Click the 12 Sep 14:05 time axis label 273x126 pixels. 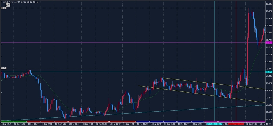[197, 124]
